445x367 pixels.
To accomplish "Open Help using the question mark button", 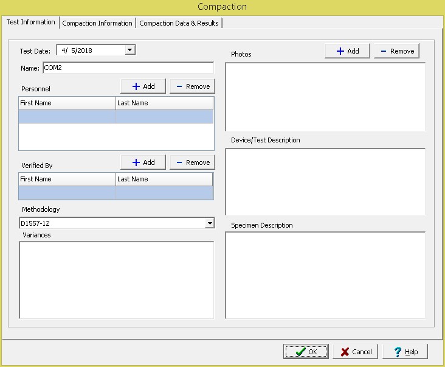I will pos(405,352).
